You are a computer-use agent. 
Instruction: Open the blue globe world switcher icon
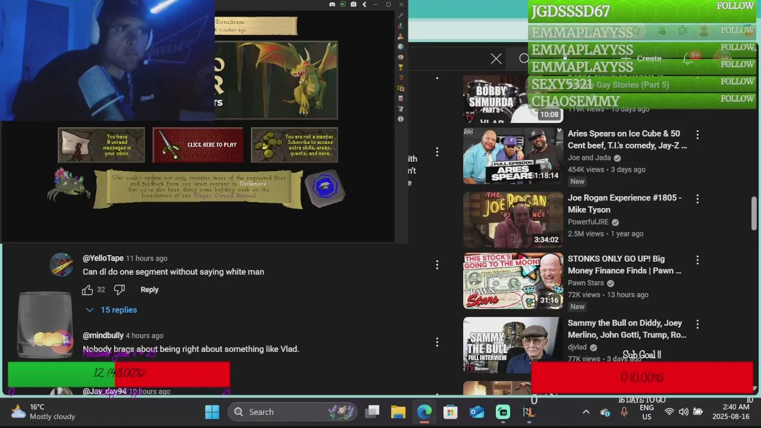point(401,46)
